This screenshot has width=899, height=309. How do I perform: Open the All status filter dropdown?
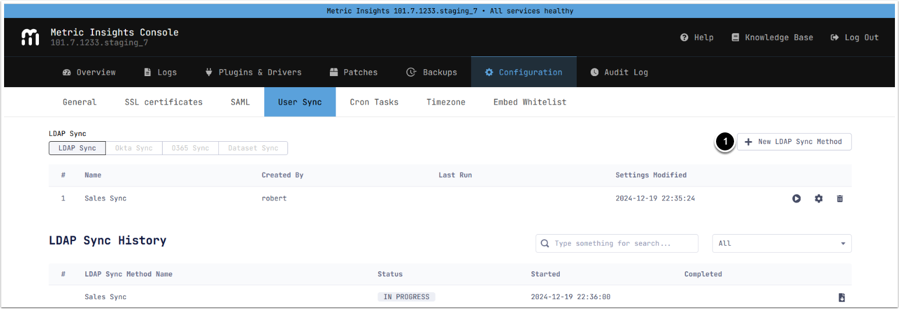click(x=782, y=243)
